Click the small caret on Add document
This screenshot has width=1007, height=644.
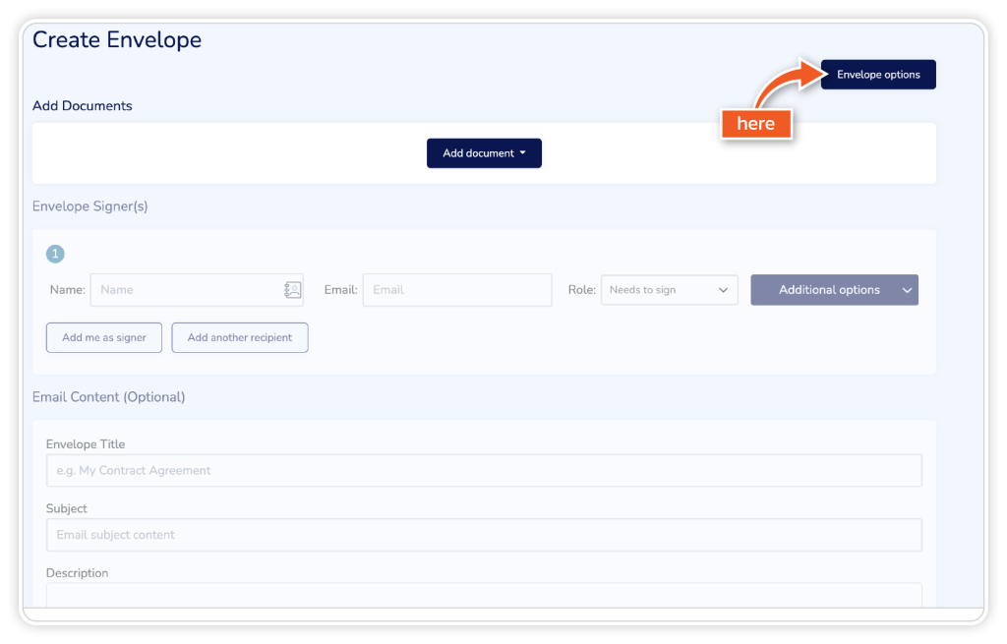[522, 153]
